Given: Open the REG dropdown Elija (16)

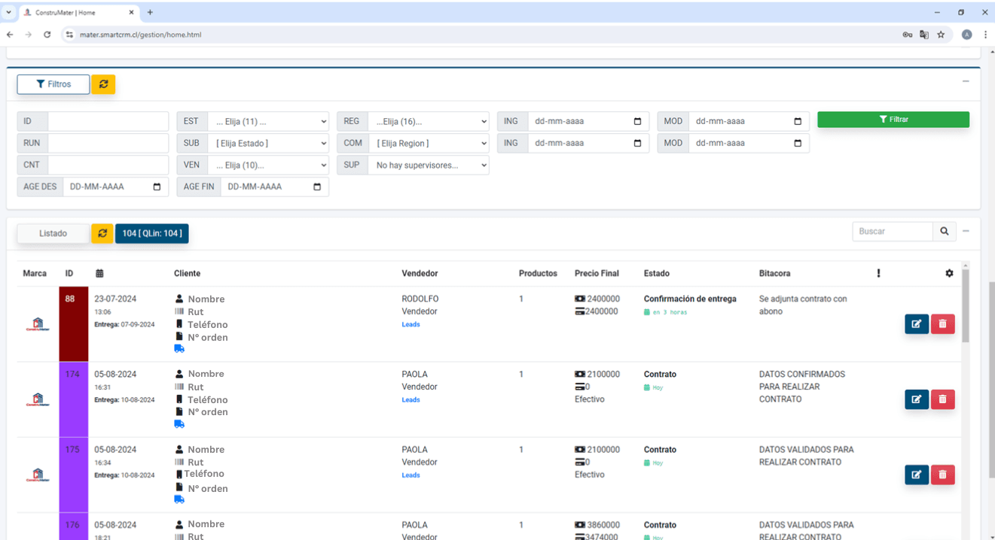Looking at the screenshot, I should [429, 121].
